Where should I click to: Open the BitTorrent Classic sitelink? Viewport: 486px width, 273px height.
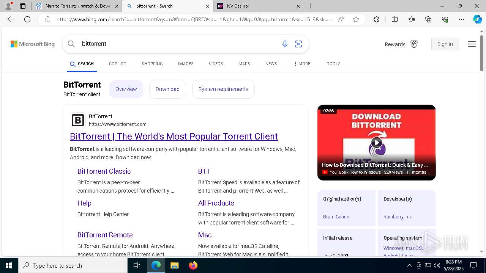point(104,171)
